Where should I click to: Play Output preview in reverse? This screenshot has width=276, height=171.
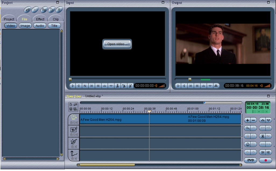tap(184, 86)
